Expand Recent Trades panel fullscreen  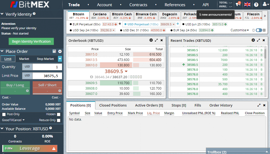point(258,40)
